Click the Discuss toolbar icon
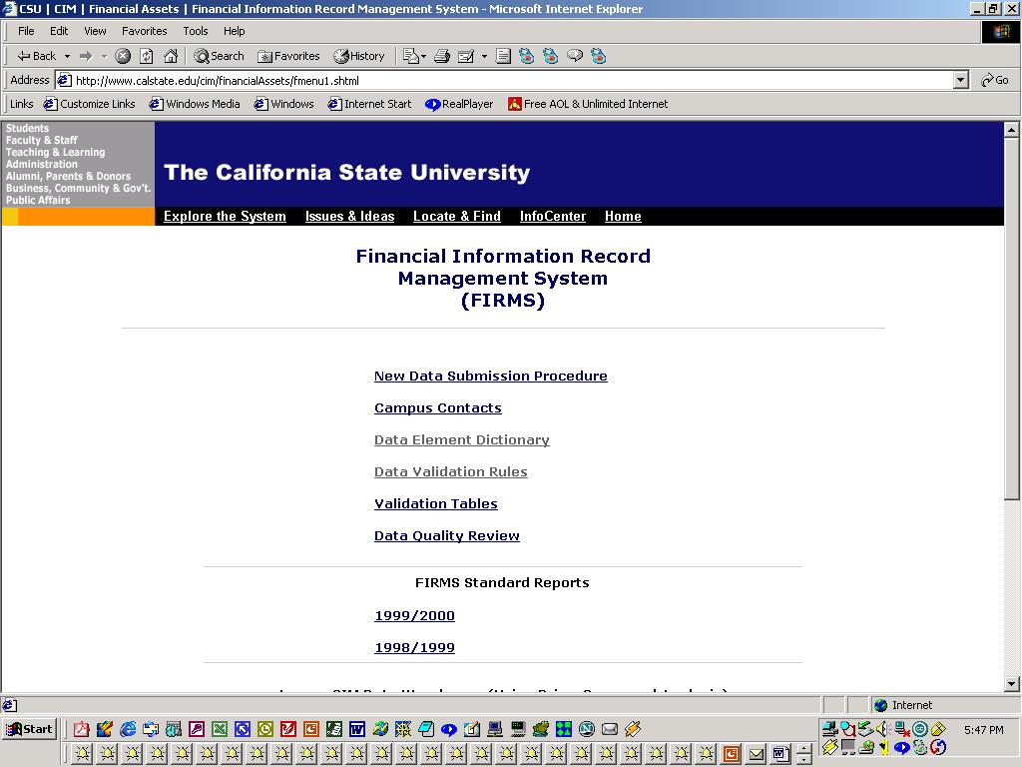This screenshot has width=1022, height=767. [x=503, y=56]
